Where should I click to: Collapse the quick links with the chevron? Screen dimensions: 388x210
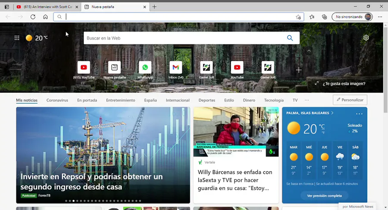(x=309, y=51)
